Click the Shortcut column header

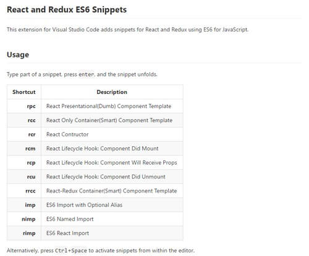click(x=24, y=92)
